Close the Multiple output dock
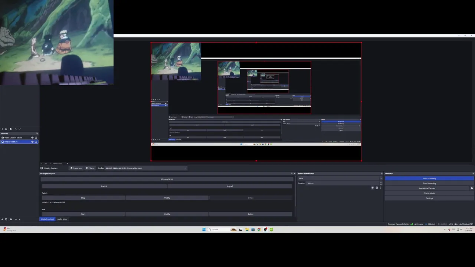Image resolution: width=475 pixels, height=267 pixels. point(295,174)
